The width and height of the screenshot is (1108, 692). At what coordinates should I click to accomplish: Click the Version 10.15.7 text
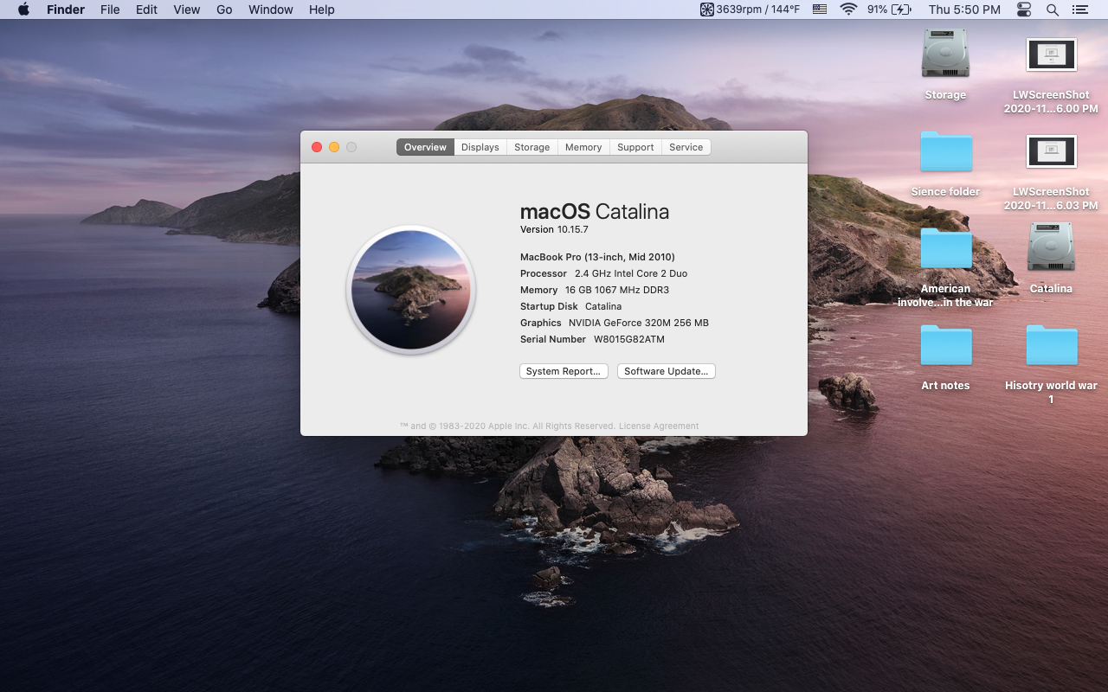click(554, 229)
